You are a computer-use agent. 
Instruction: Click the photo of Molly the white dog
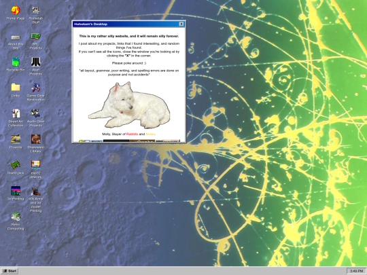click(x=129, y=105)
